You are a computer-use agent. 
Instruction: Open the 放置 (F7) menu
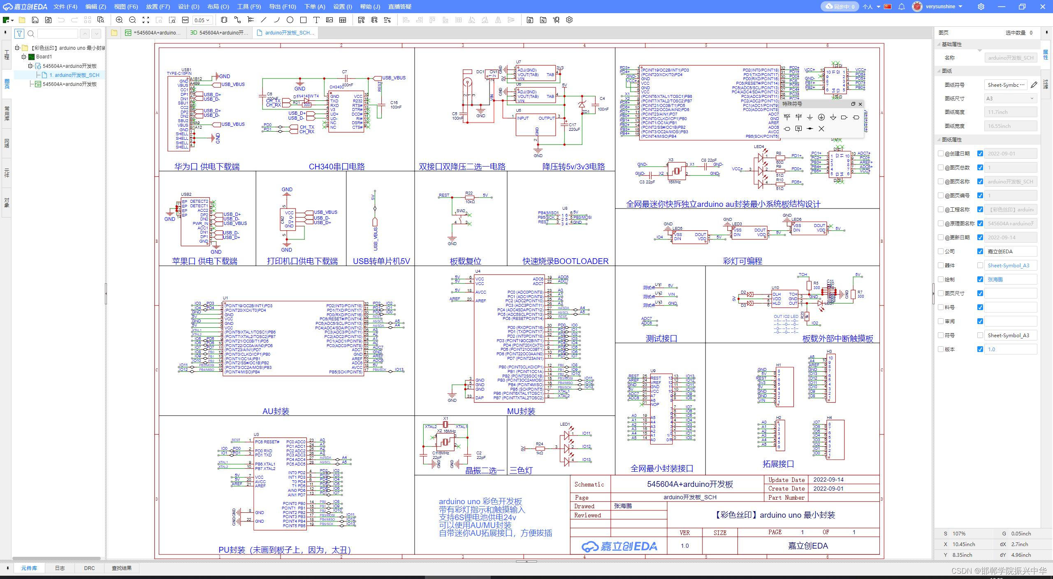pos(158,7)
